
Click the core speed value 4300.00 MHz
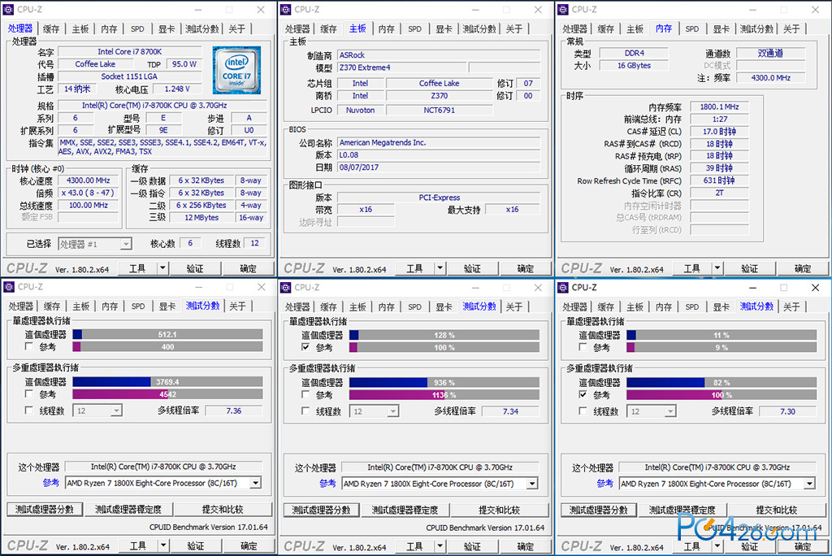click(x=88, y=180)
